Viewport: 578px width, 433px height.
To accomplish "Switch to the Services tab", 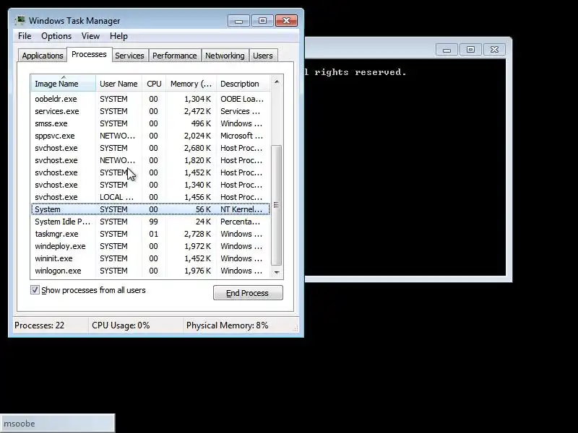I will 129,56.
